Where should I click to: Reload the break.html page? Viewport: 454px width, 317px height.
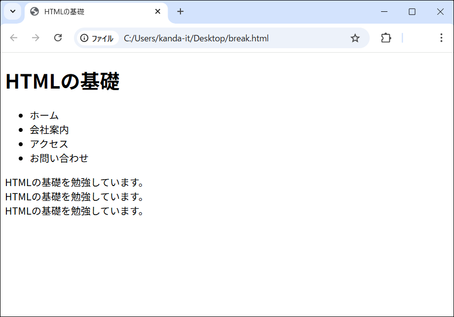click(58, 38)
